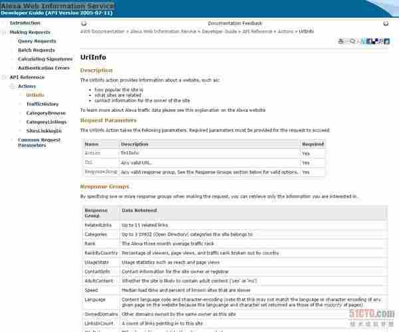Open the Introduction page in sidebar
The width and height of the screenshot is (399, 332).
point(25,23)
